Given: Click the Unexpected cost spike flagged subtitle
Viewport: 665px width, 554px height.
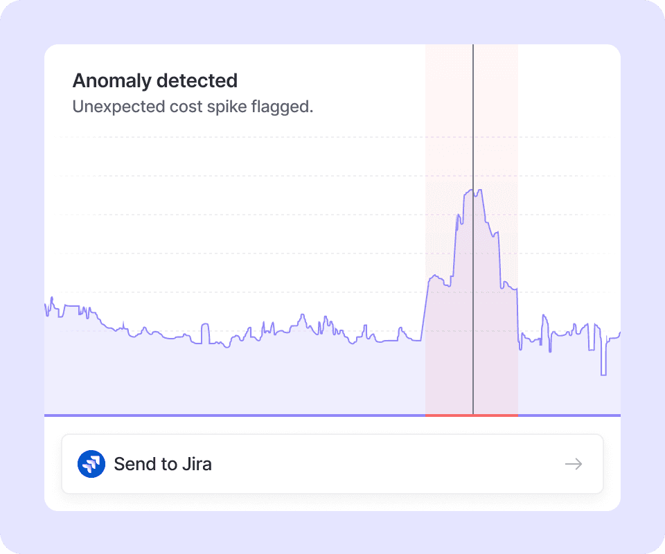Looking at the screenshot, I should tap(193, 107).
